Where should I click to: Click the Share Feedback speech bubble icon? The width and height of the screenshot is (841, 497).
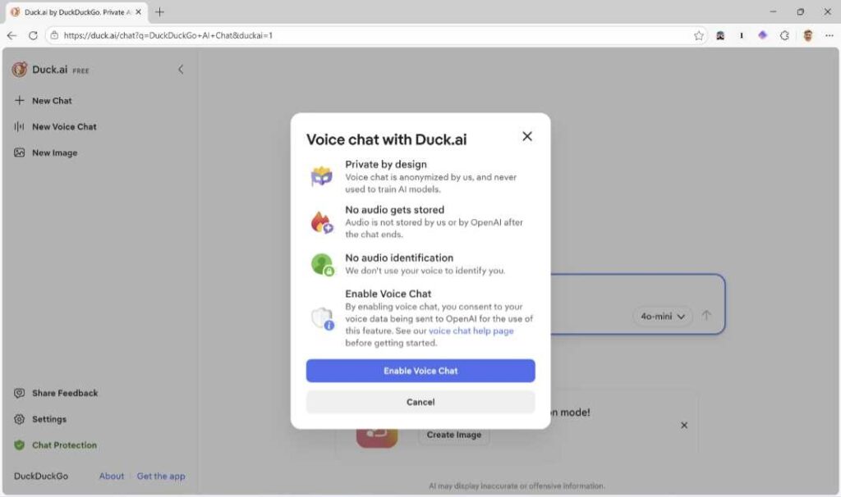20,393
